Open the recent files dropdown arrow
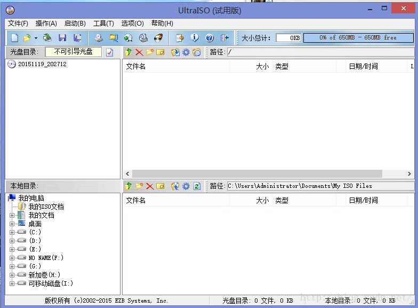The width and height of the screenshot is (418, 308). 36,38
